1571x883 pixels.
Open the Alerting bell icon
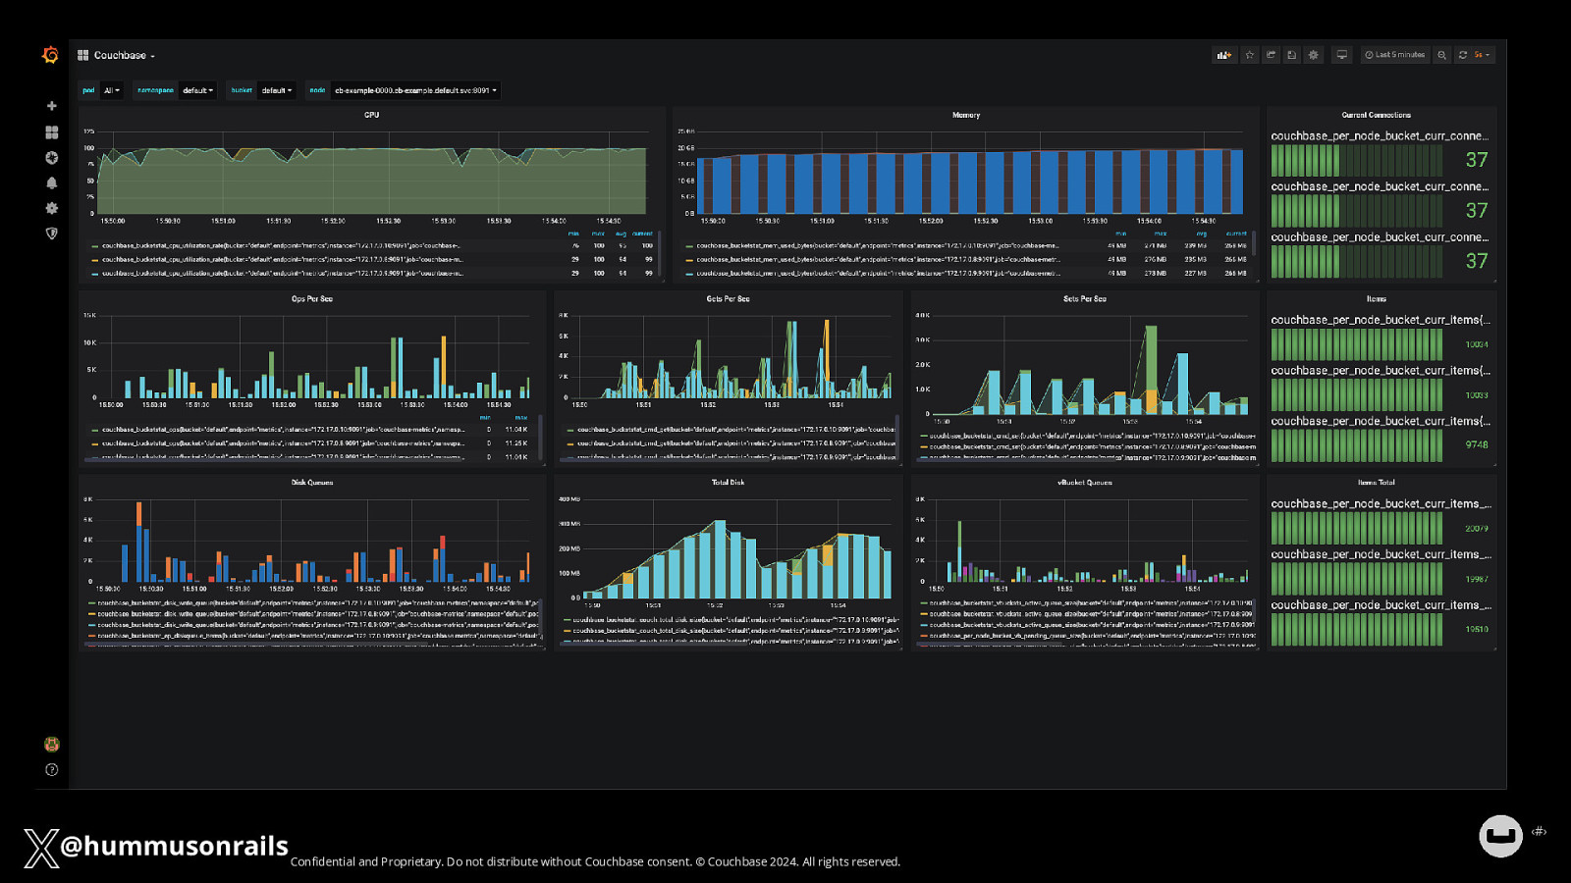pyautogui.click(x=52, y=182)
